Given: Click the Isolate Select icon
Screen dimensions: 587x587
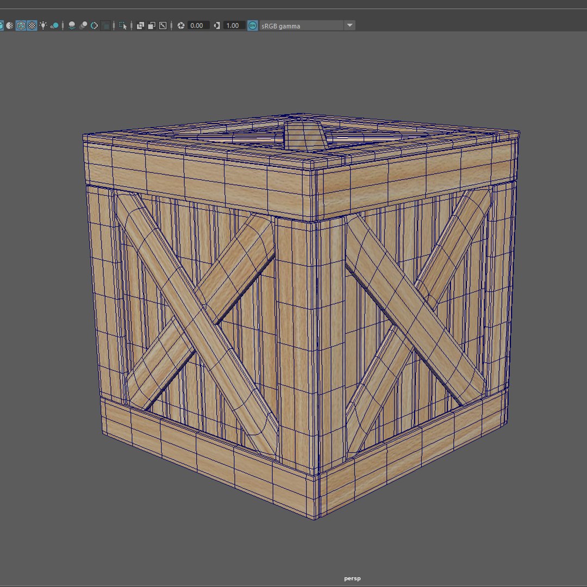Looking at the screenshot, I should [123, 26].
